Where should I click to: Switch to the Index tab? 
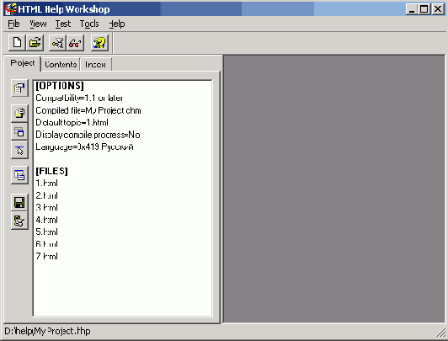95,65
